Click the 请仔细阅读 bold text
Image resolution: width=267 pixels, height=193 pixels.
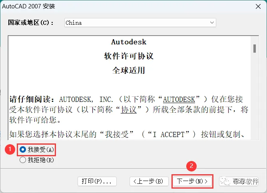pyautogui.click(x=30, y=99)
